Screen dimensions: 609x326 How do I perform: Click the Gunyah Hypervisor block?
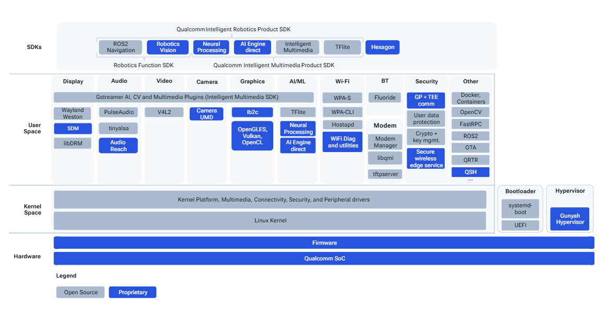pyautogui.click(x=570, y=219)
